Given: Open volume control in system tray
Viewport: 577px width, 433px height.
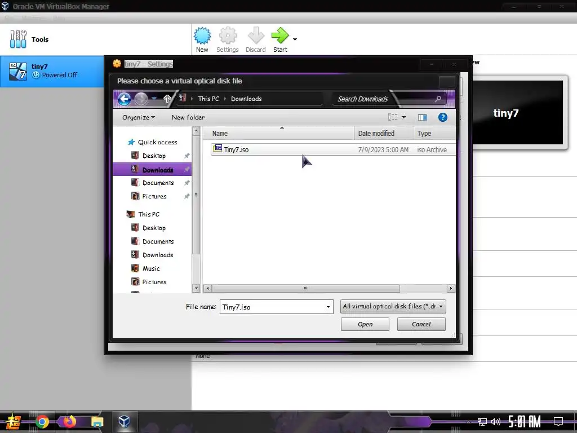Looking at the screenshot, I should point(496,422).
